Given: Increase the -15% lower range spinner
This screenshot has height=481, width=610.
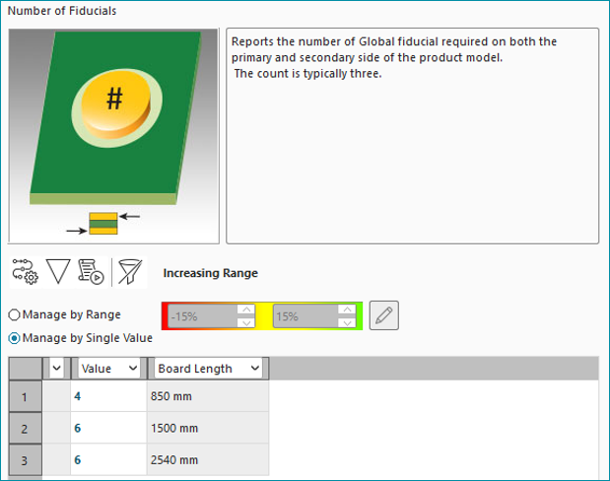Looking at the screenshot, I should pyautogui.click(x=246, y=309).
